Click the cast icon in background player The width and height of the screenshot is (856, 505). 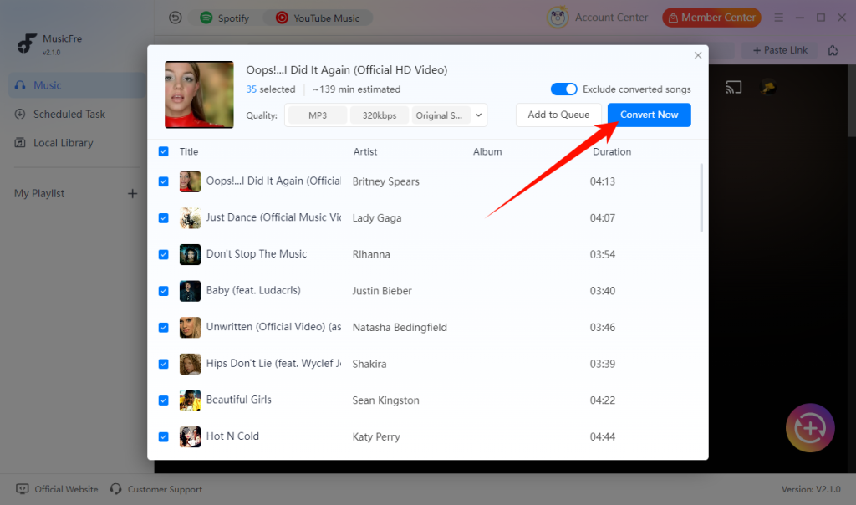734,87
